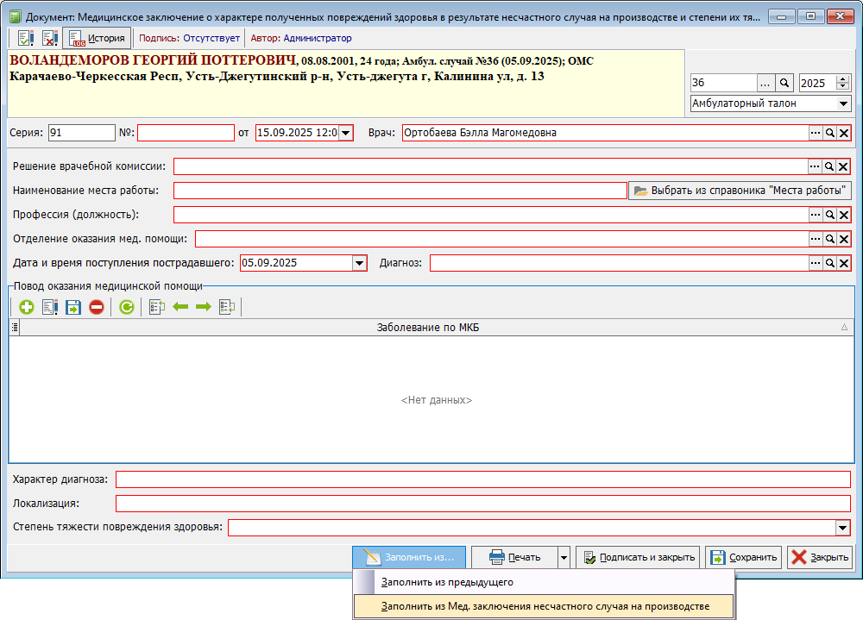Viewport: 863px width, 620px height.
Task: Click the sign document icon in the top toolbar
Action: pyautogui.click(x=25, y=39)
